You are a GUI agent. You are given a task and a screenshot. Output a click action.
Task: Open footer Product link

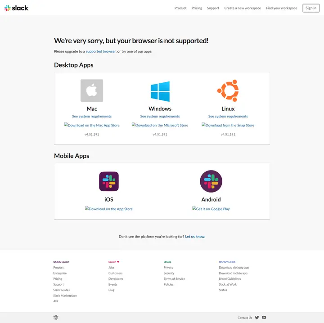(58, 268)
